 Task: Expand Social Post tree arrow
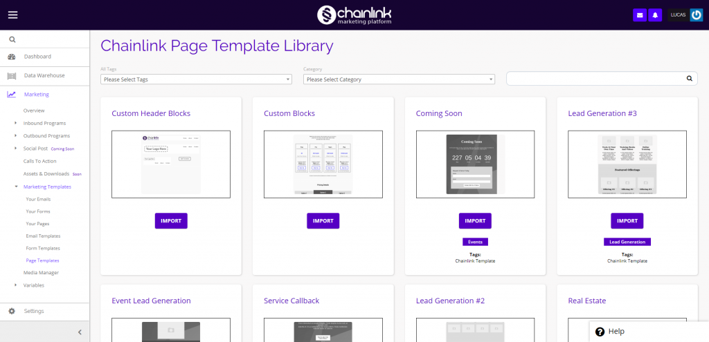click(15, 149)
